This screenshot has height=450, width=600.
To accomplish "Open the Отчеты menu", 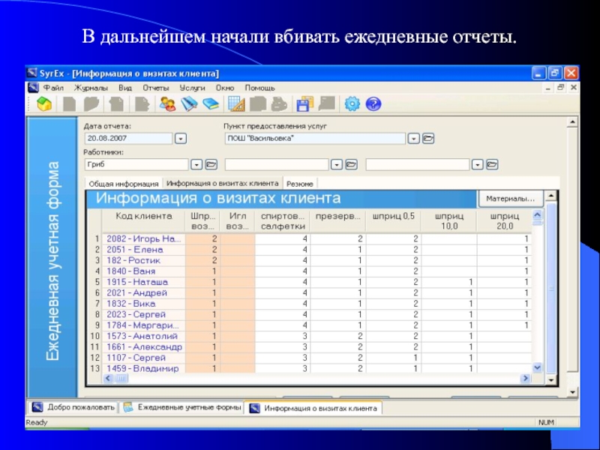I will click(155, 88).
